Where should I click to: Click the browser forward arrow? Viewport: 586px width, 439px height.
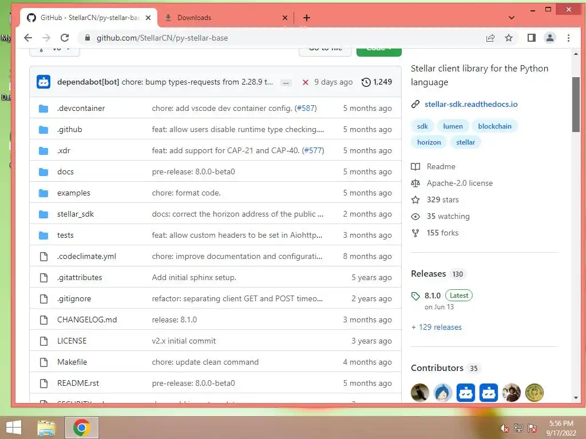(46, 38)
